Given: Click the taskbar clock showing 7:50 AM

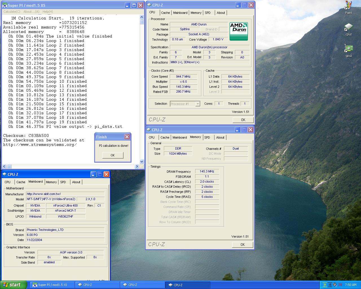Looking at the screenshot, I should click(351, 285).
